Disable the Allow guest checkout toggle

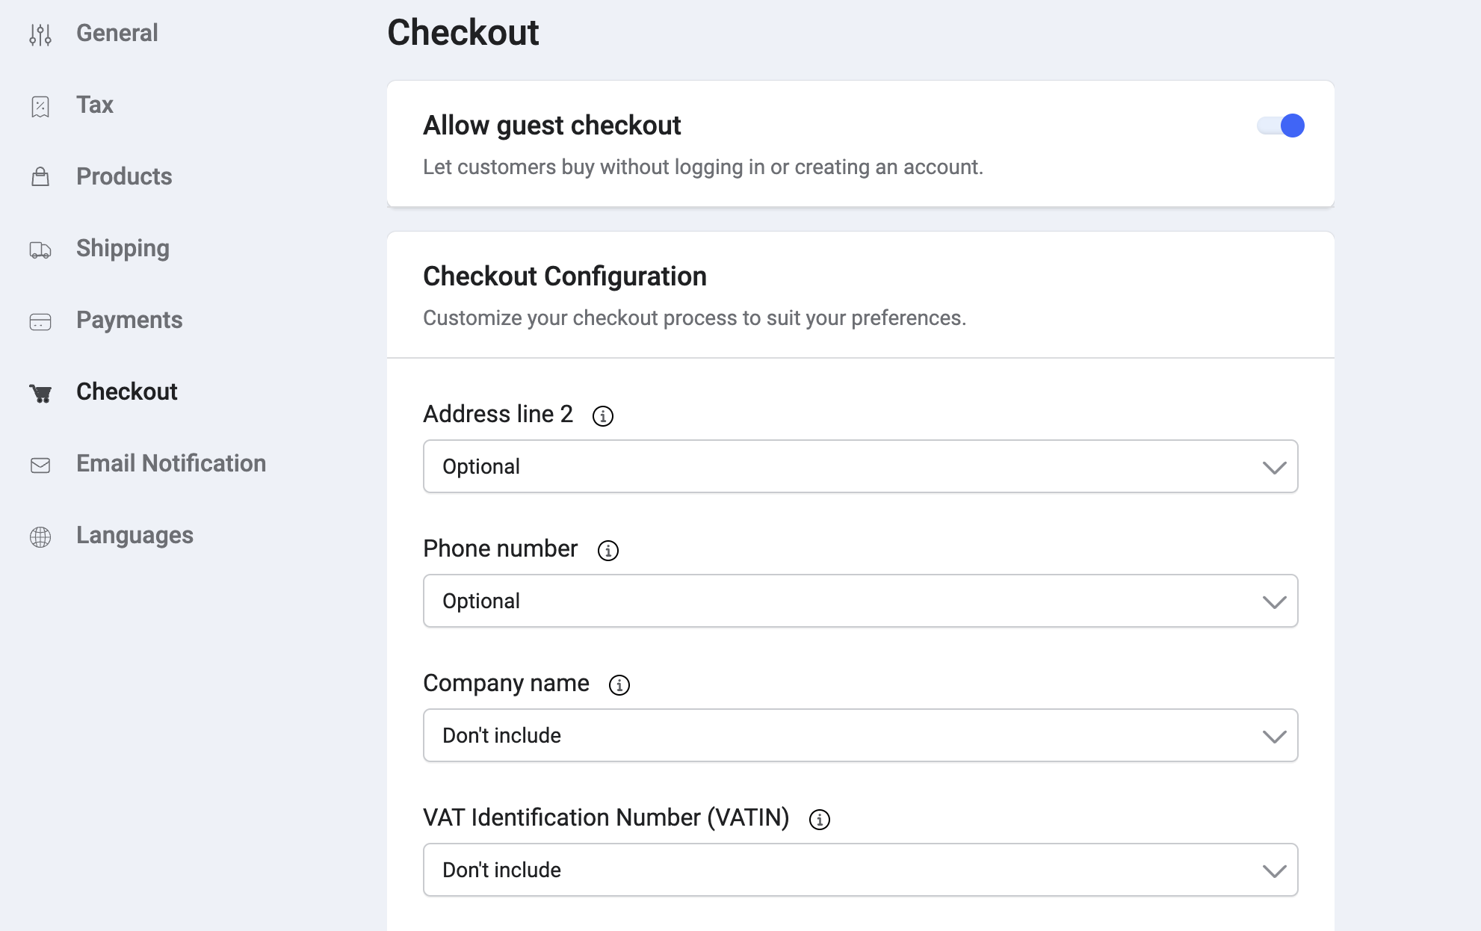(x=1281, y=126)
